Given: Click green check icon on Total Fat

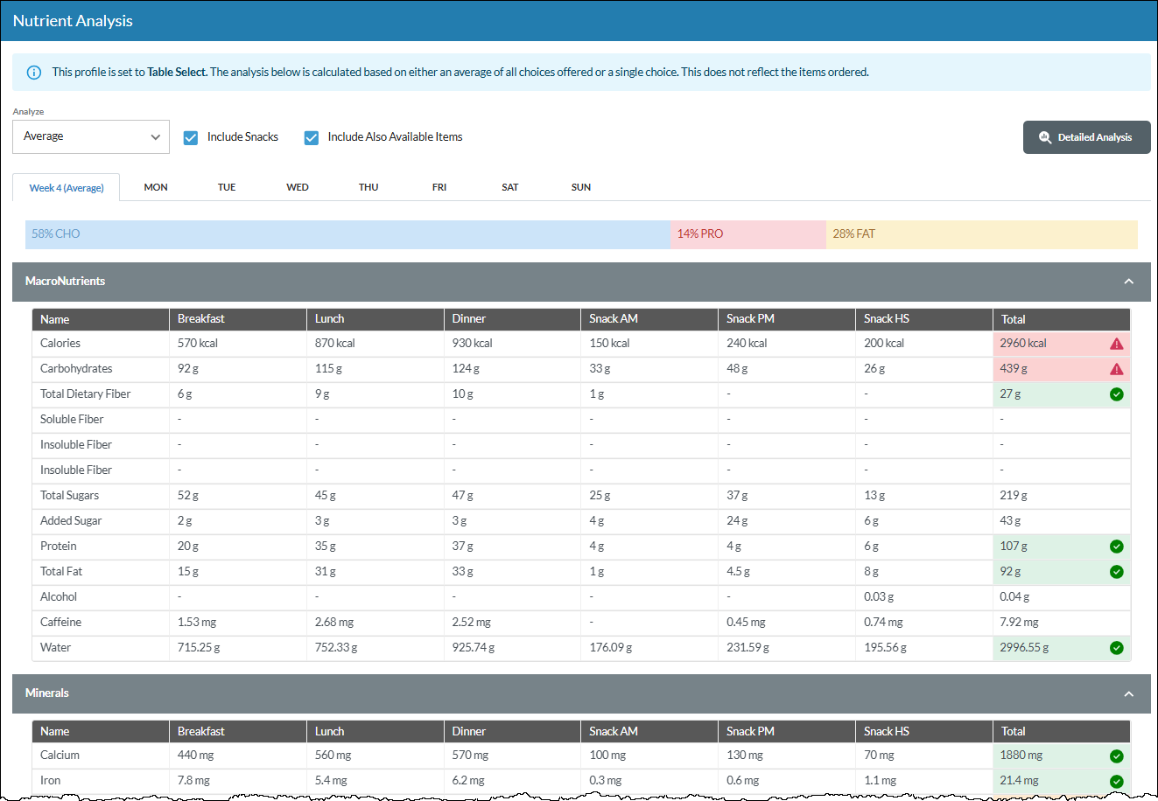Looking at the screenshot, I should click(1117, 572).
